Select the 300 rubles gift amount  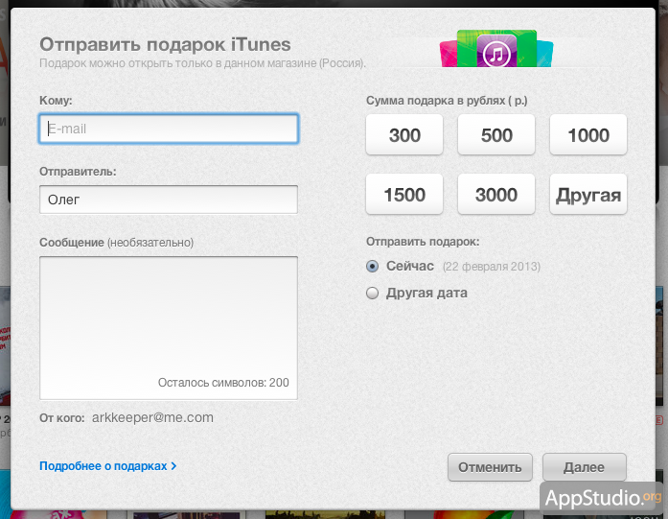404,135
